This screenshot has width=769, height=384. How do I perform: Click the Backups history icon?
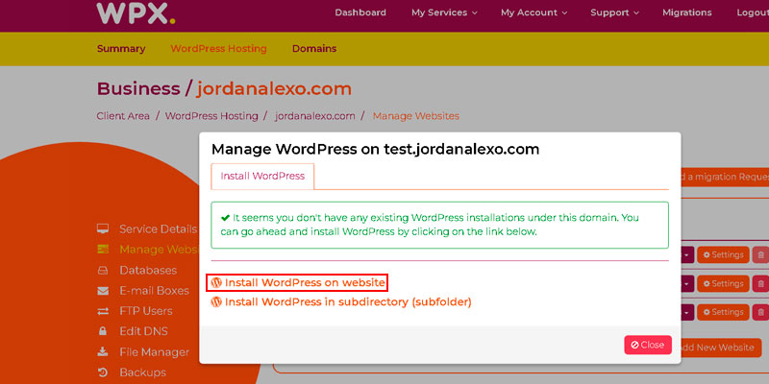point(103,372)
